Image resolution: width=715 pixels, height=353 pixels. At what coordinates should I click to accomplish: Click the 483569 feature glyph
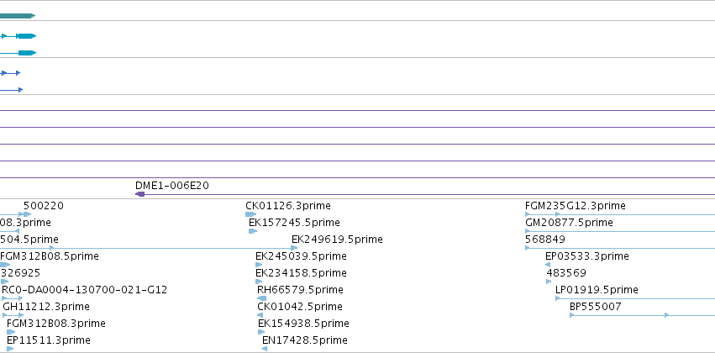coord(549,282)
